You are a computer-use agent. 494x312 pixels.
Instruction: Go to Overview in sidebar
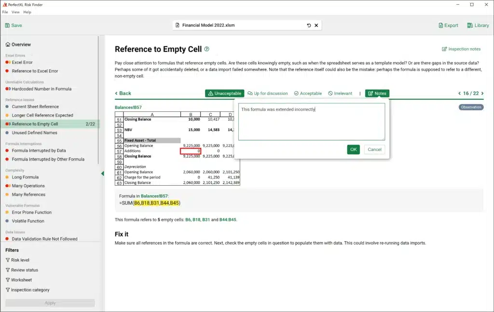pyautogui.click(x=18, y=45)
